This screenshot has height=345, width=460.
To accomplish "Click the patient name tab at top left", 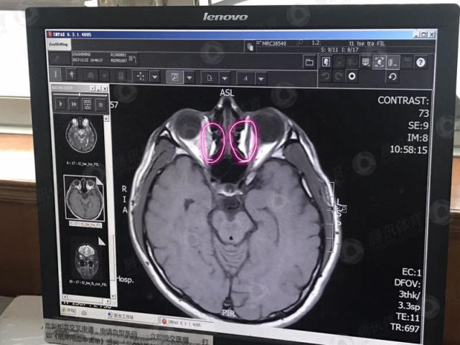I will coord(59,44).
